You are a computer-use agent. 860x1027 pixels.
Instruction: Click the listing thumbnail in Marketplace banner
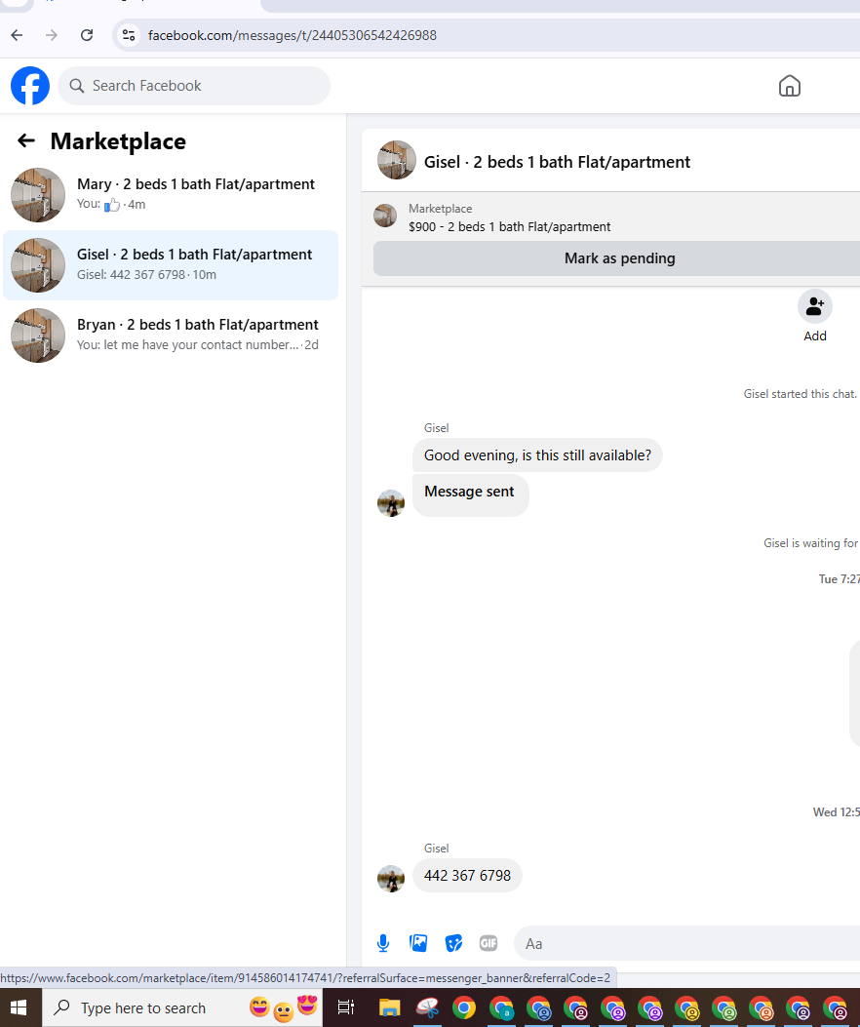click(385, 216)
